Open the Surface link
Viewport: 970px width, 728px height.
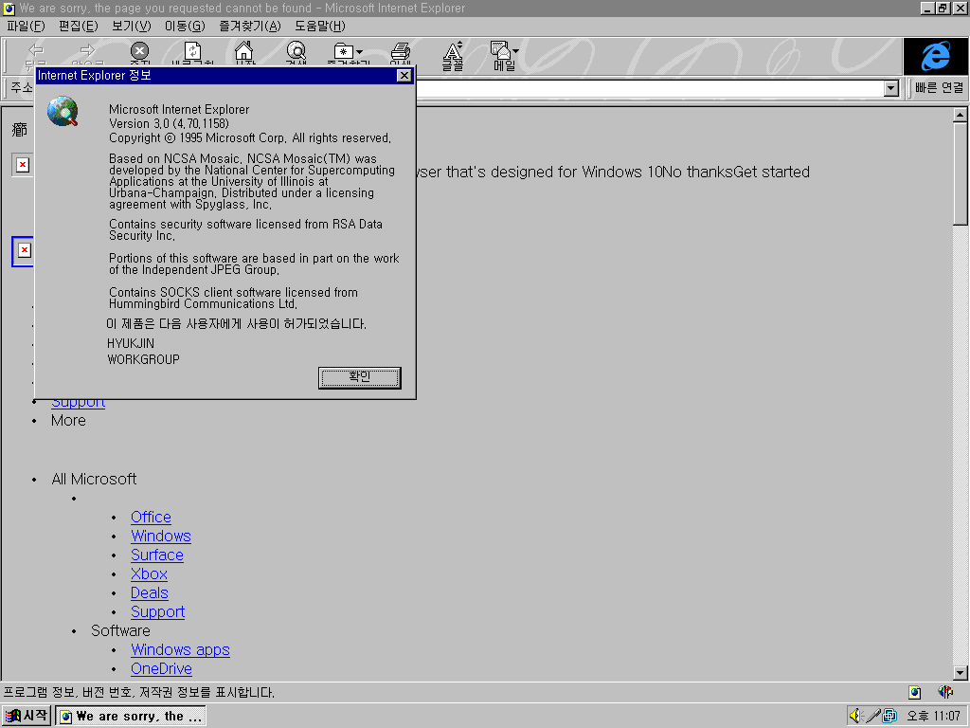point(157,555)
